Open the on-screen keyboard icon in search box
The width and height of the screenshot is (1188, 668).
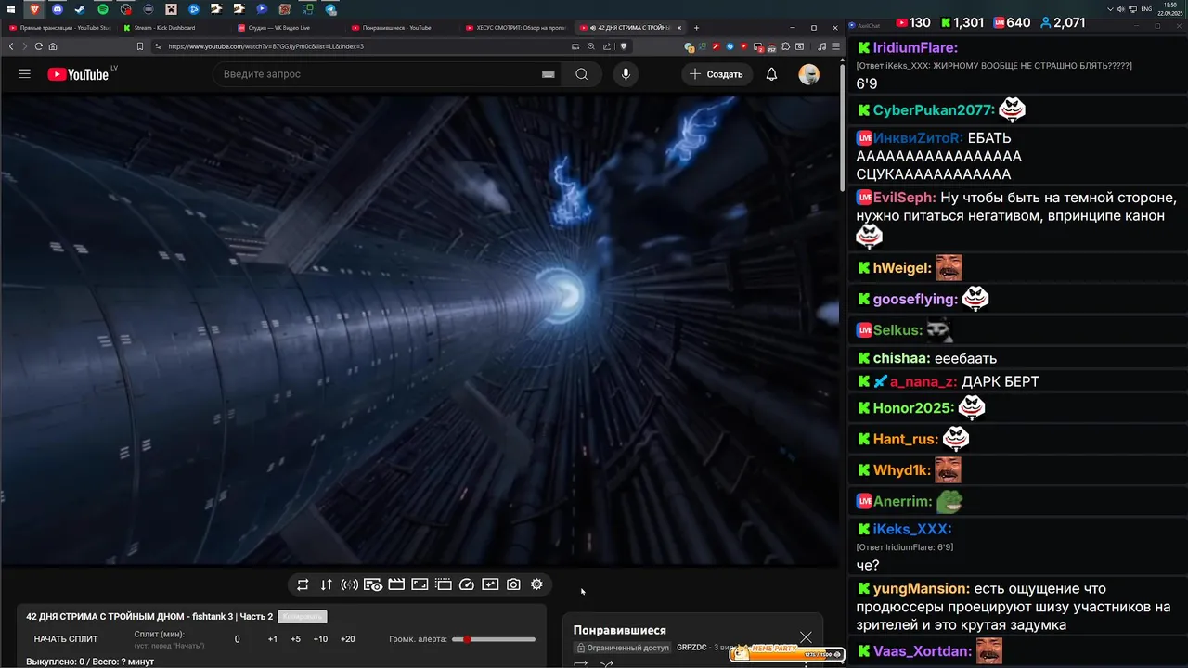[548, 74]
